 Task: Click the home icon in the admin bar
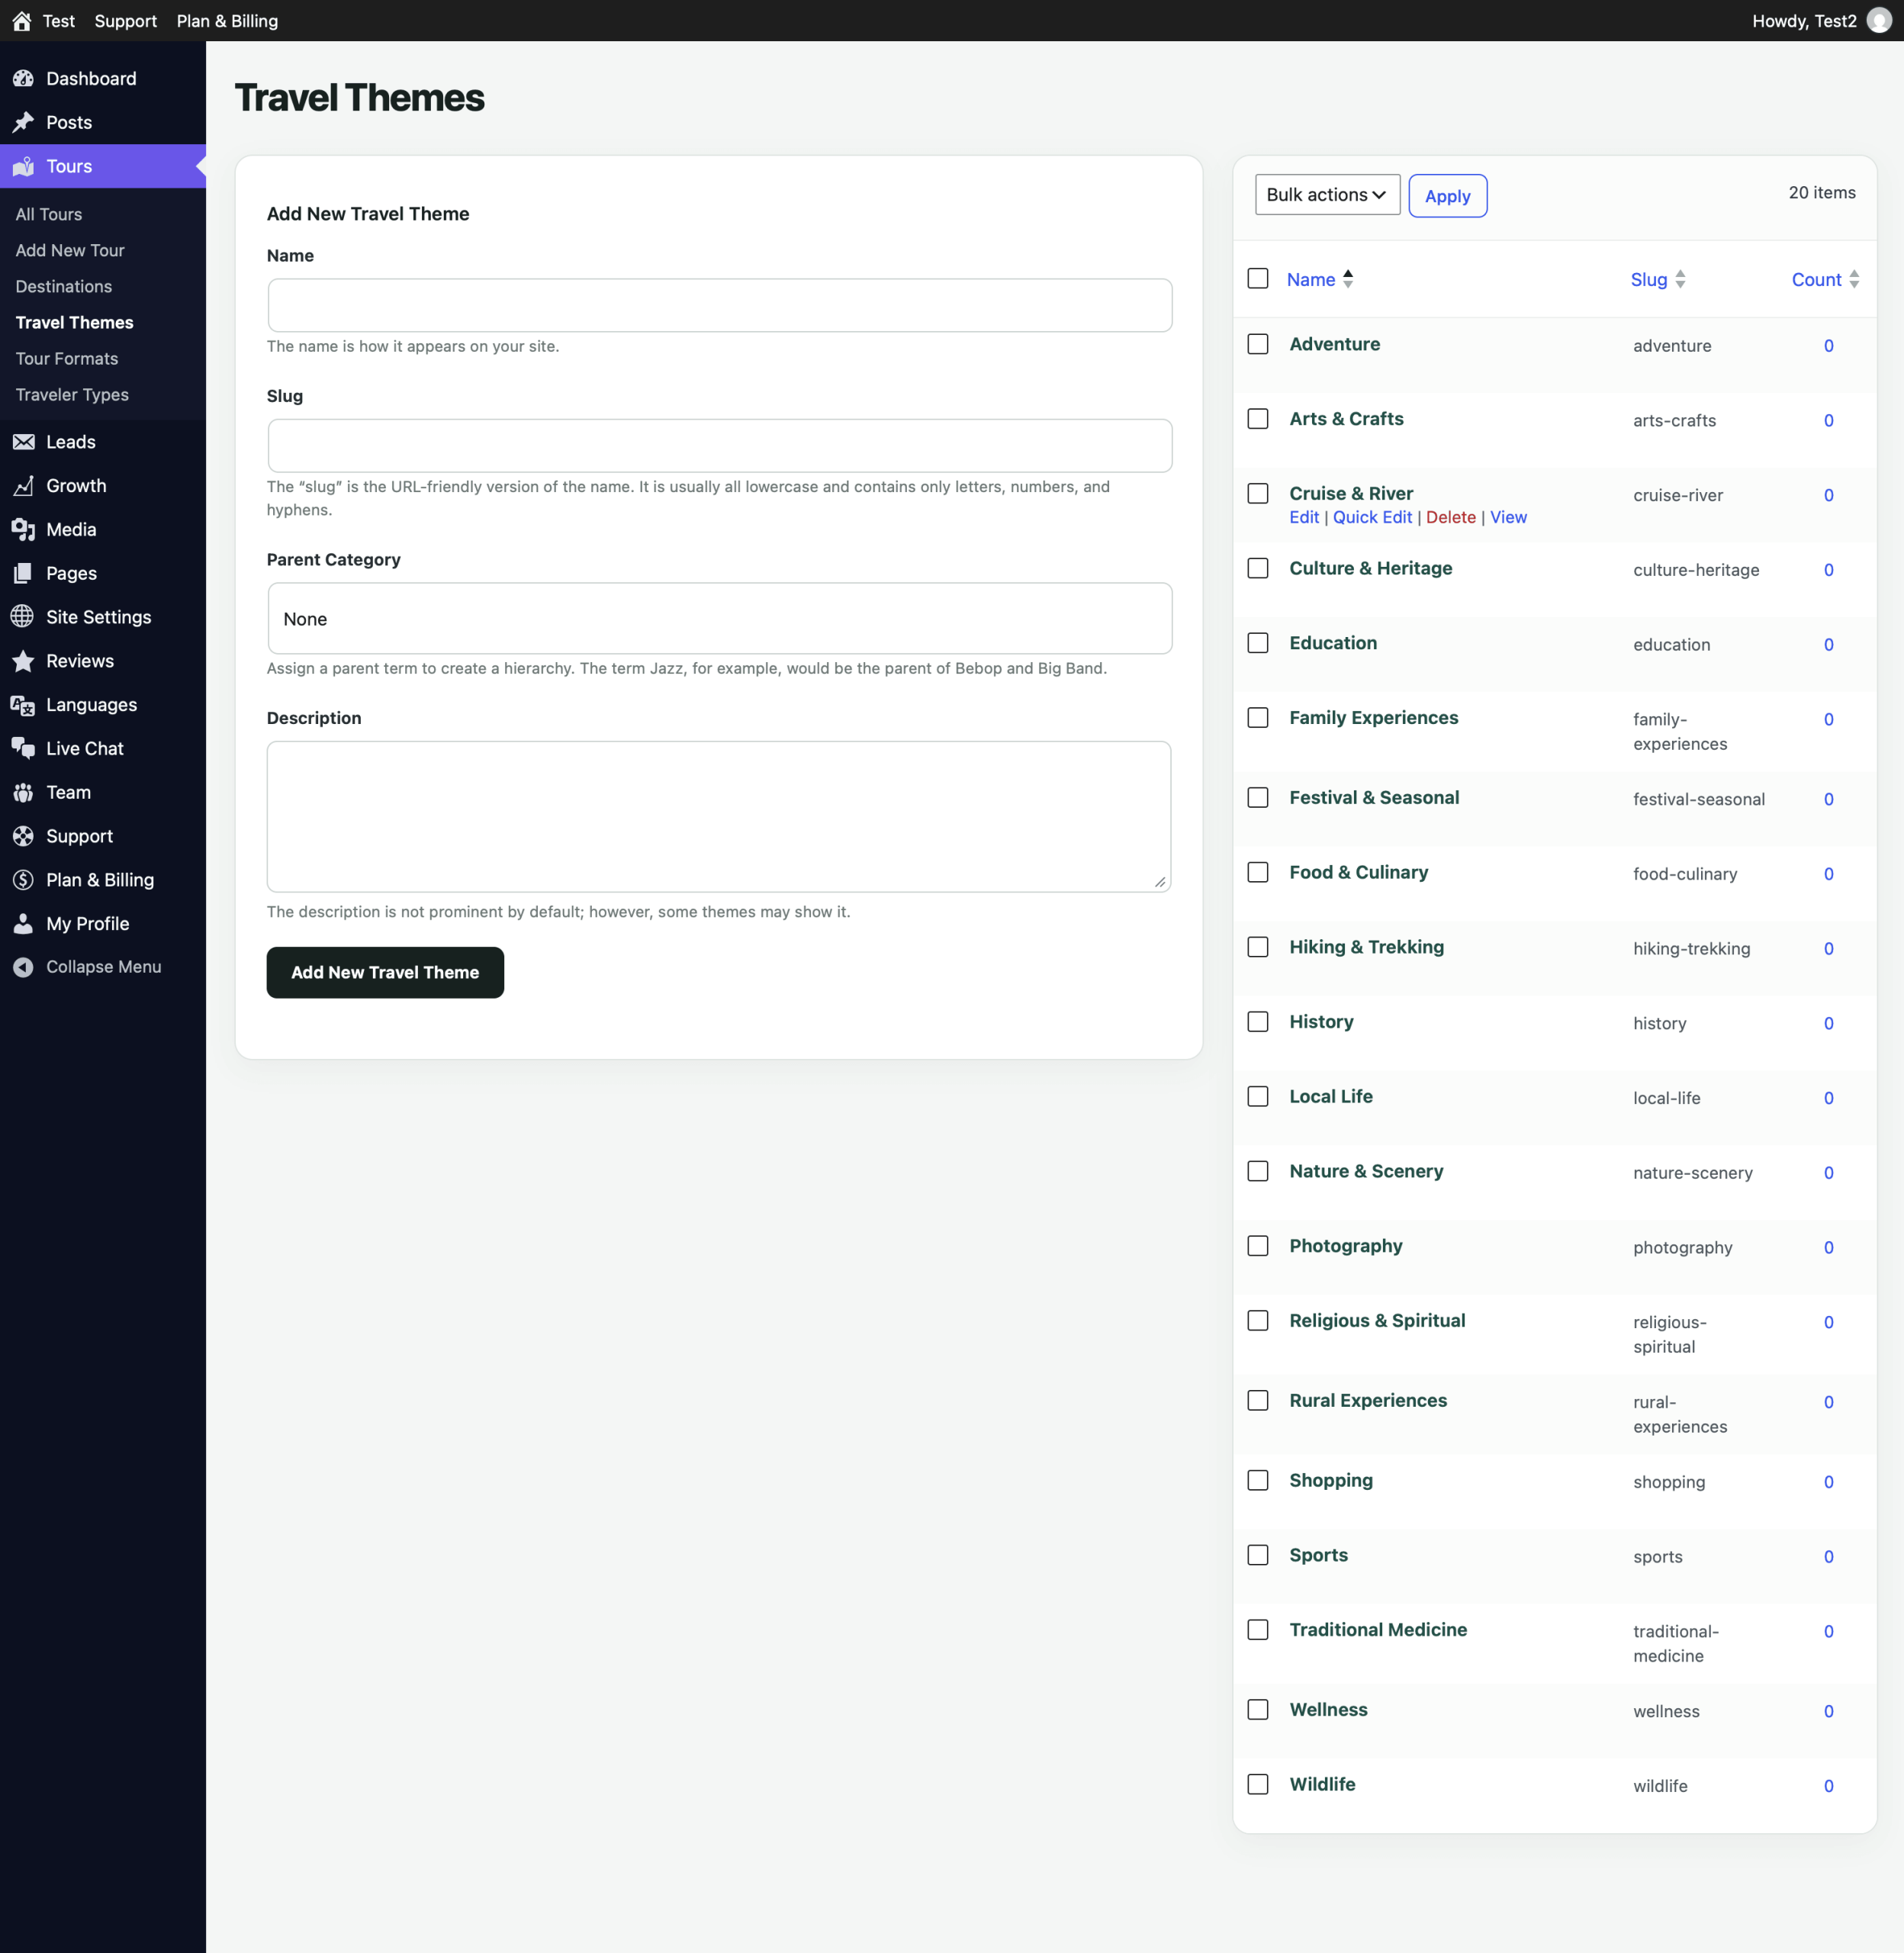point(22,21)
